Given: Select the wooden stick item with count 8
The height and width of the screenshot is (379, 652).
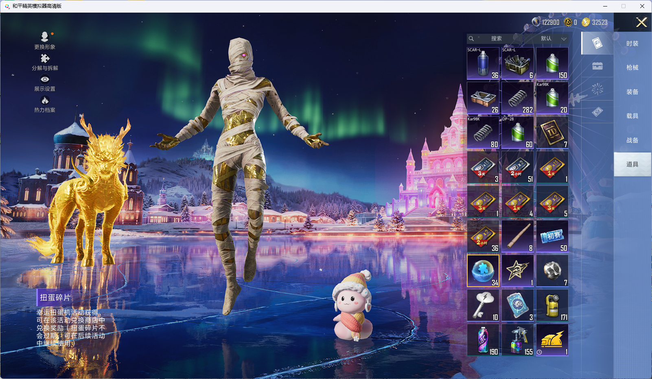Looking at the screenshot, I should pyautogui.click(x=517, y=236).
